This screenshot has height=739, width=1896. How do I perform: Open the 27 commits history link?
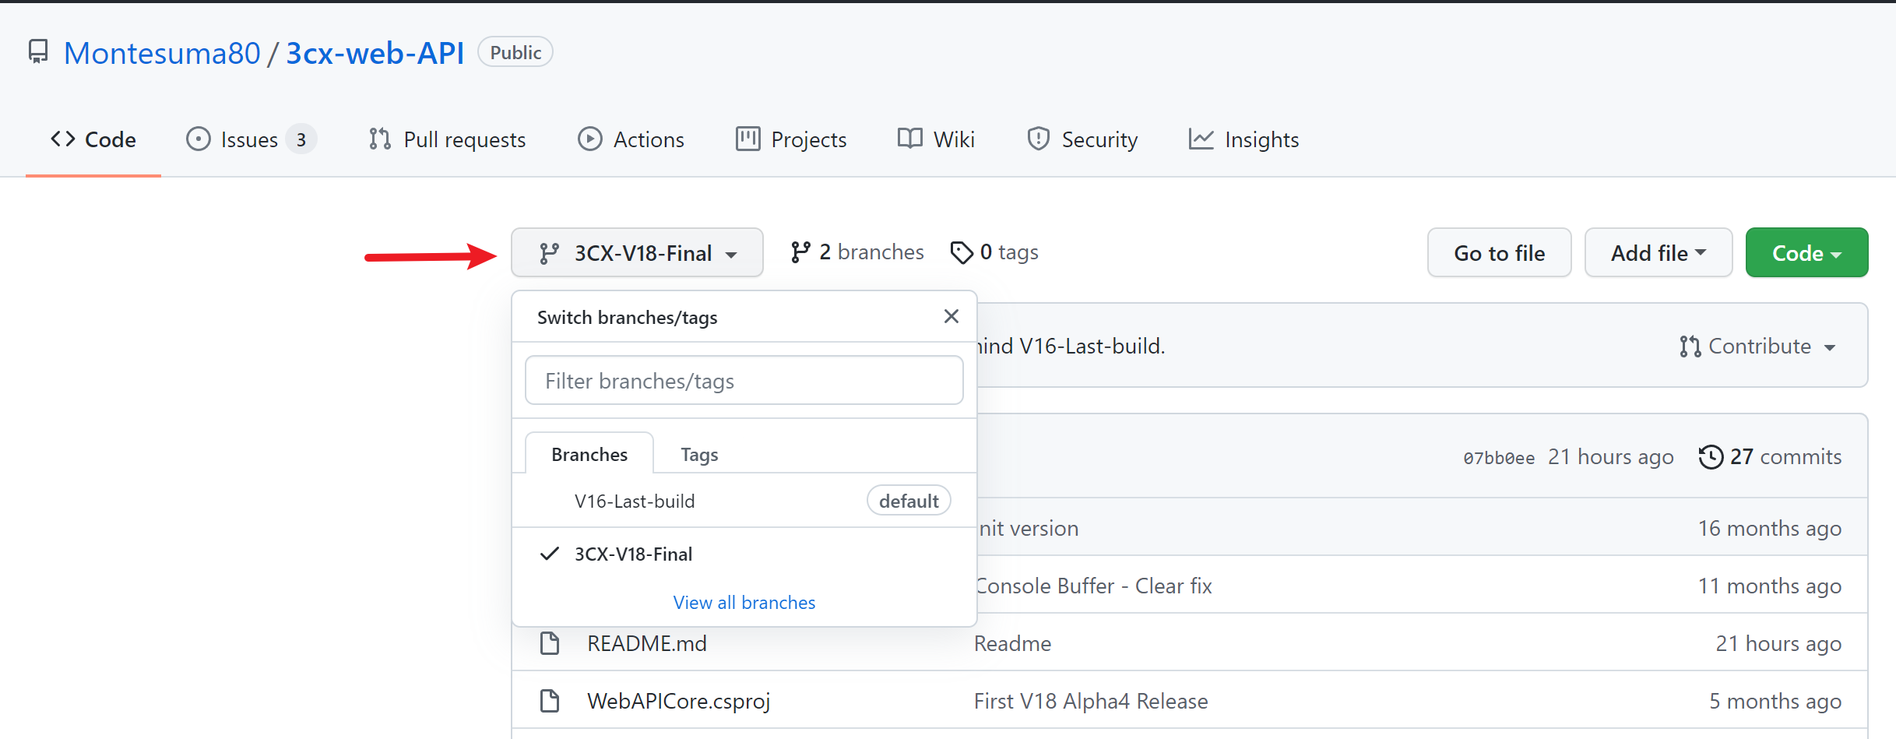click(1770, 456)
